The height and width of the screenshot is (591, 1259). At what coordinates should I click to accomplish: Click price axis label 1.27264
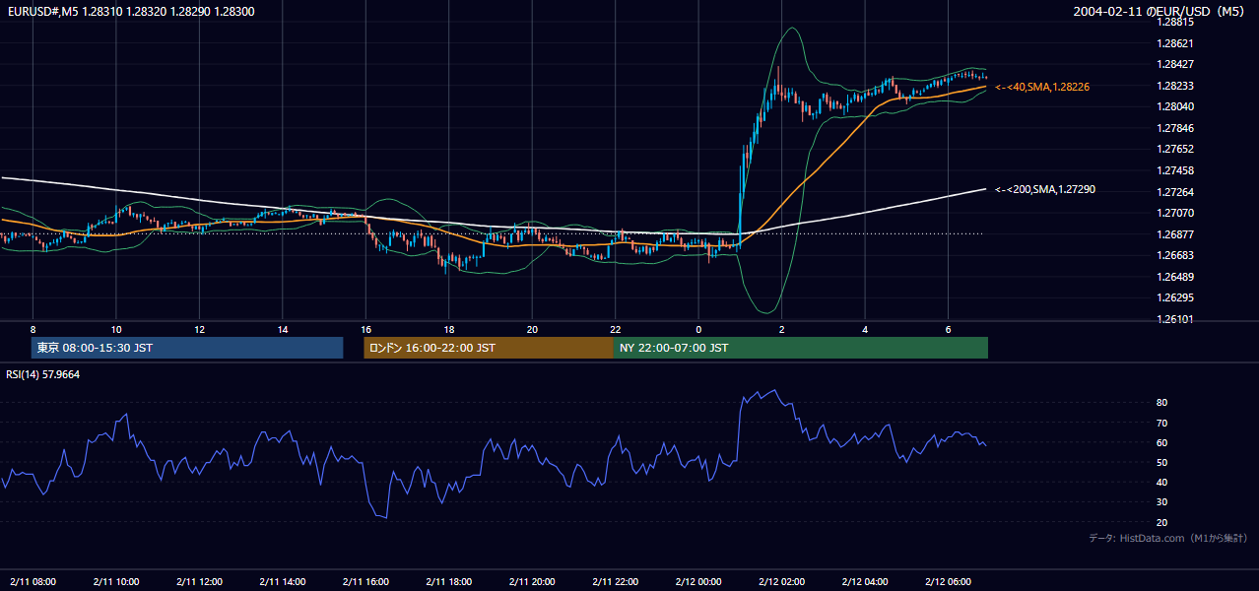pyautogui.click(x=1174, y=192)
